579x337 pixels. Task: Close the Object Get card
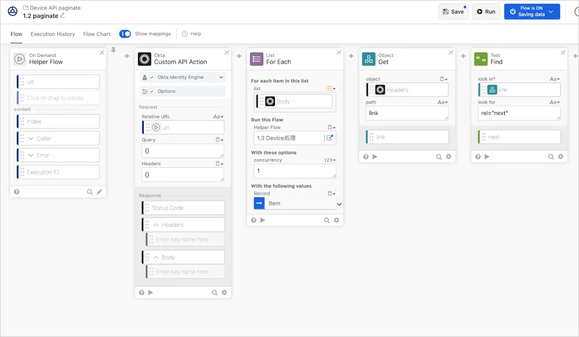(451, 52)
